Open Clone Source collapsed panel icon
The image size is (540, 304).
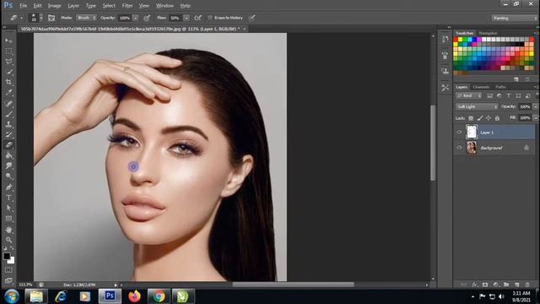click(x=445, y=71)
